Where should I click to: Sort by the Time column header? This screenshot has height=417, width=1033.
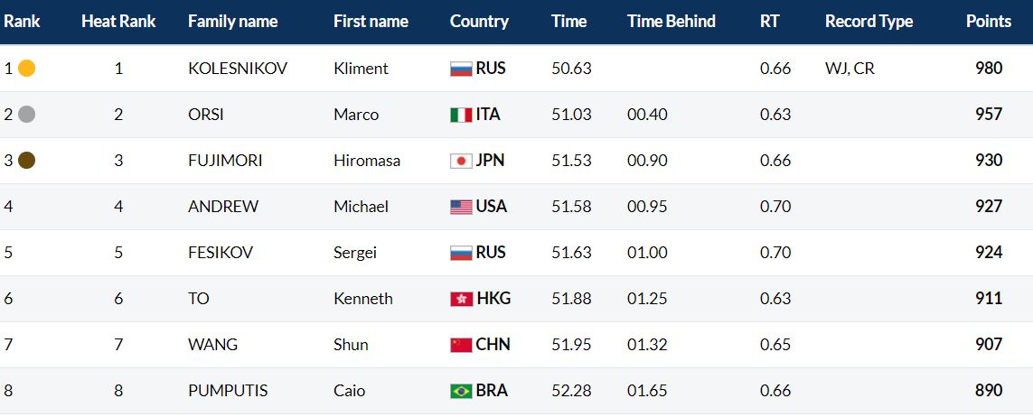[569, 21]
